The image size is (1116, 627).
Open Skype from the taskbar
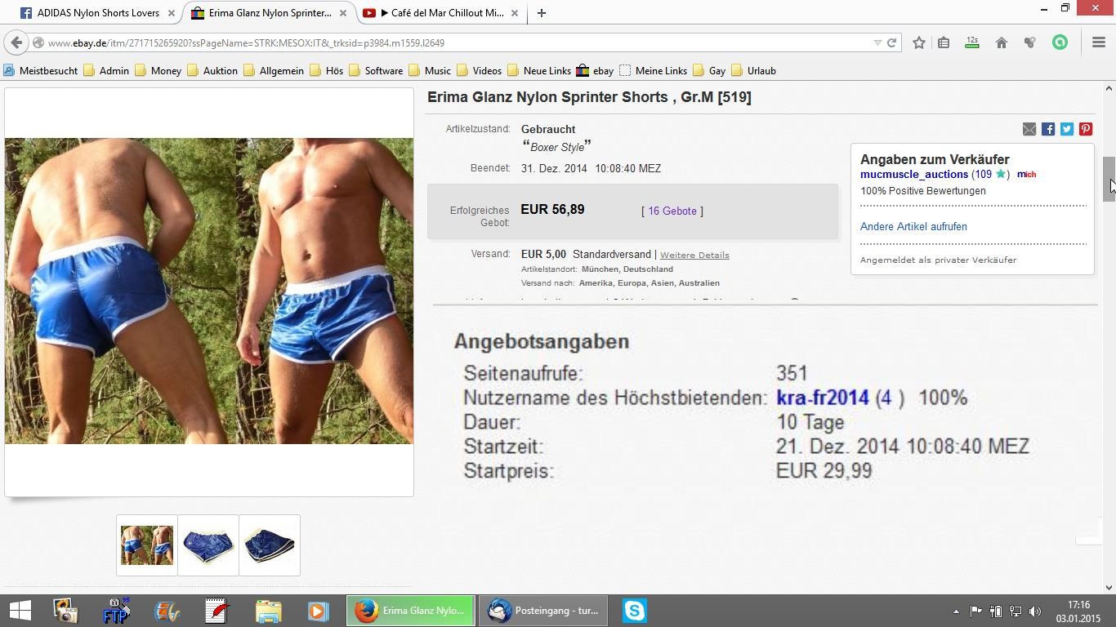(x=635, y=611)
